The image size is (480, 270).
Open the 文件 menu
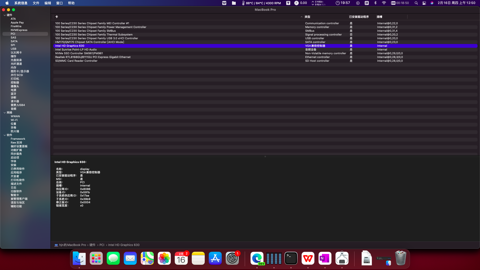click(36, 3)
